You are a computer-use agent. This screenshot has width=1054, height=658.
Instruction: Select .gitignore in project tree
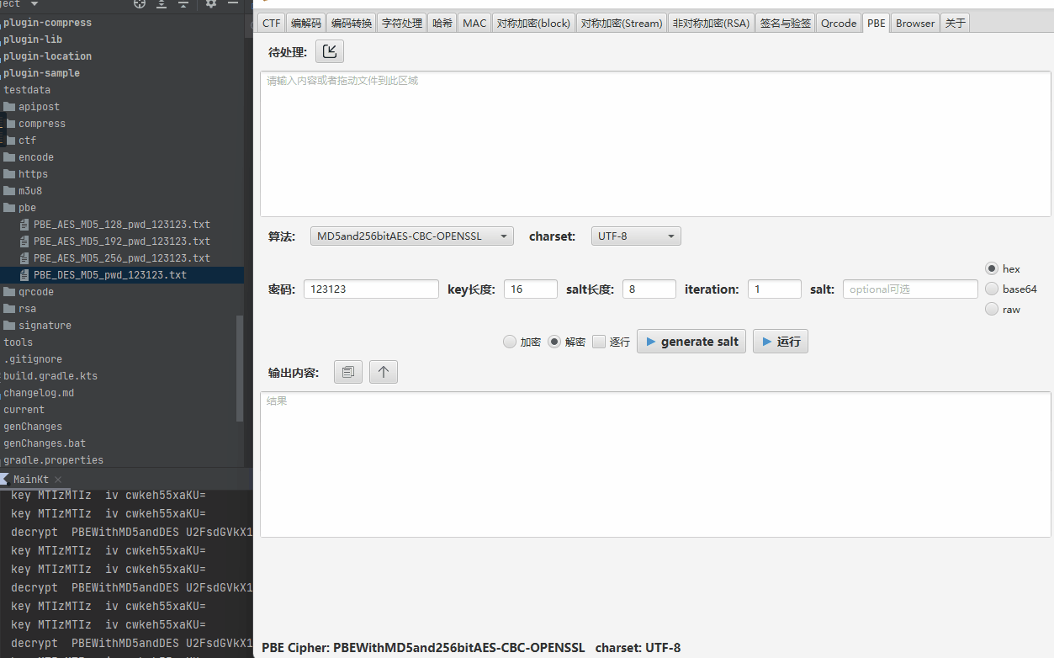click(33, 359)
